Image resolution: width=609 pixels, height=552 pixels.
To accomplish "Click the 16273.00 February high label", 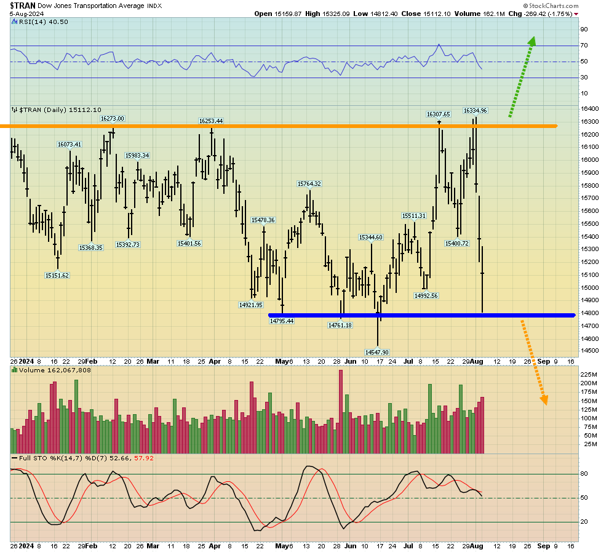I will pos(113,118).
